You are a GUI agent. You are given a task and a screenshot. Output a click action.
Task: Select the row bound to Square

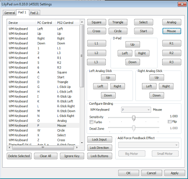tap(43, 72)
